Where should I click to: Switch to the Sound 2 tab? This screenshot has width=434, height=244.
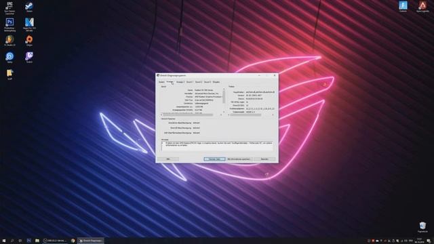coord(199,82)
